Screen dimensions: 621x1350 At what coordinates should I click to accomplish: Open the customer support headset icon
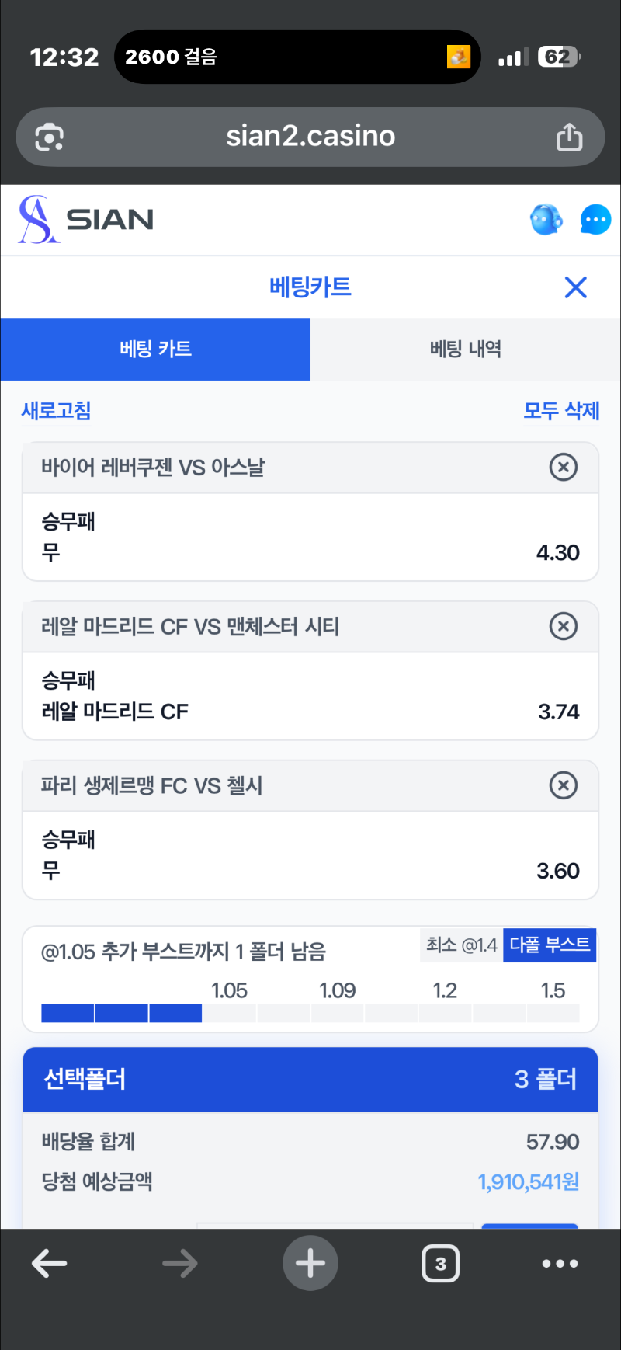click(x=546, y=220)
